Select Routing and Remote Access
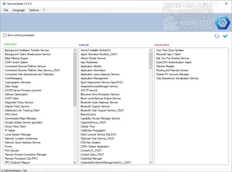The height and width of the screenshot is (172, 232). pyautogui.click(x=172, y=70)
